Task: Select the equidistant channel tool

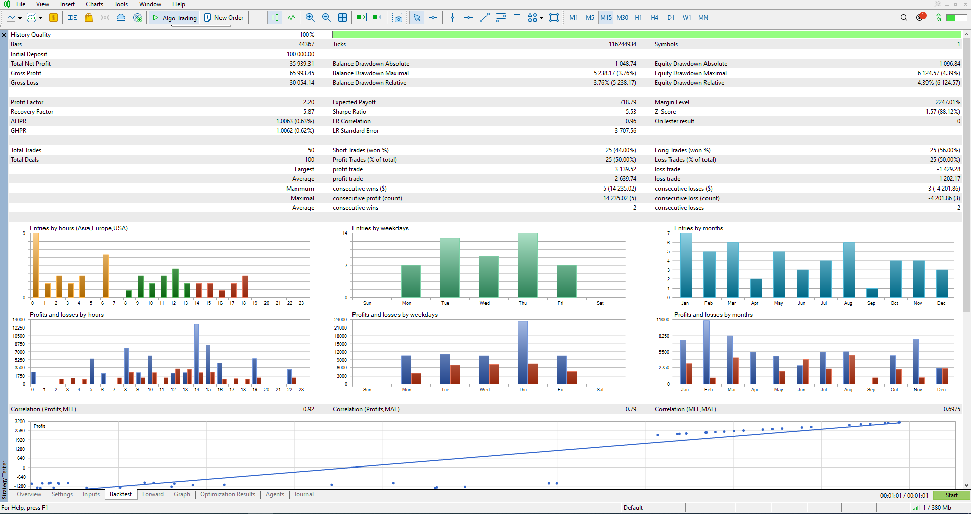Action: (501, 18)
